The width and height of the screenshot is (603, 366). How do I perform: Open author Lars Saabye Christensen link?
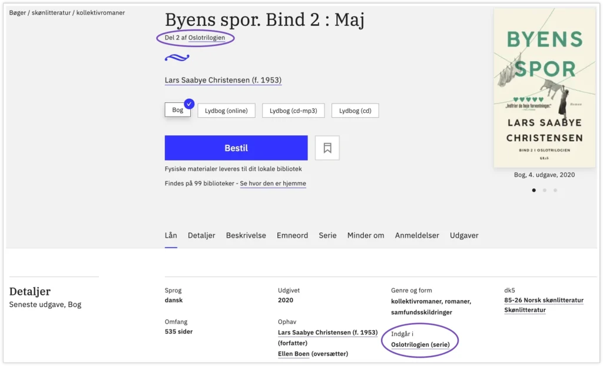click(223, 81)
